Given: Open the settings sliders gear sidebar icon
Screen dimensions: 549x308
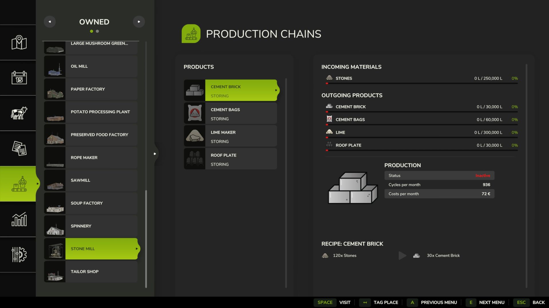Looking at the screenshot, I should tap(19, 254).
